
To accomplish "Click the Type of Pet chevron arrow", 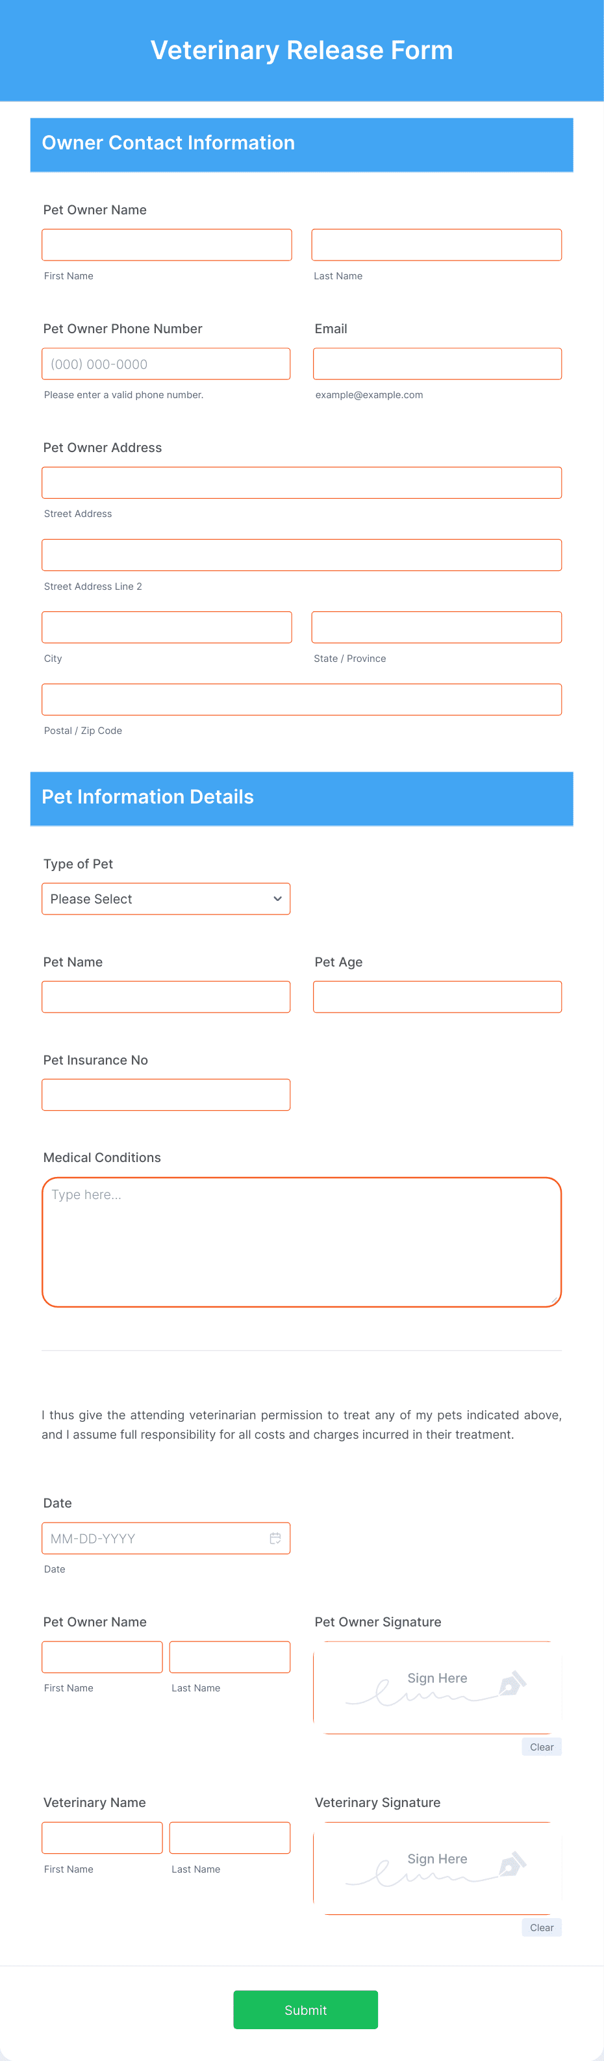I will pyautogui.click(x=277, y=898).
